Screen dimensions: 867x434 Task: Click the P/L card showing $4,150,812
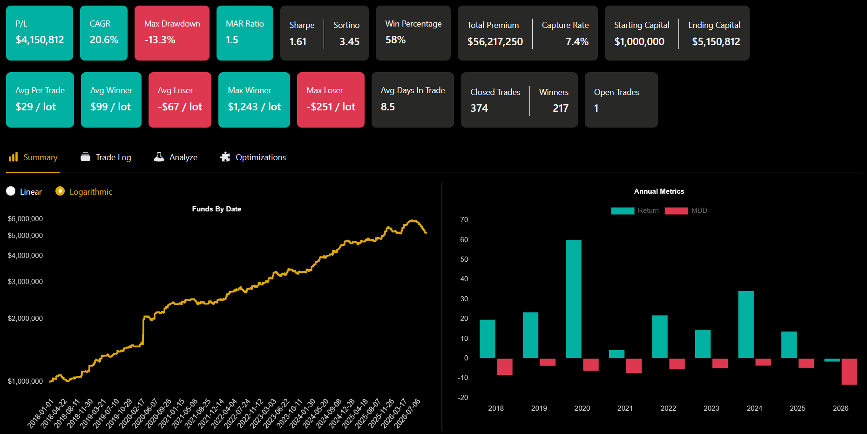(40, 33)
